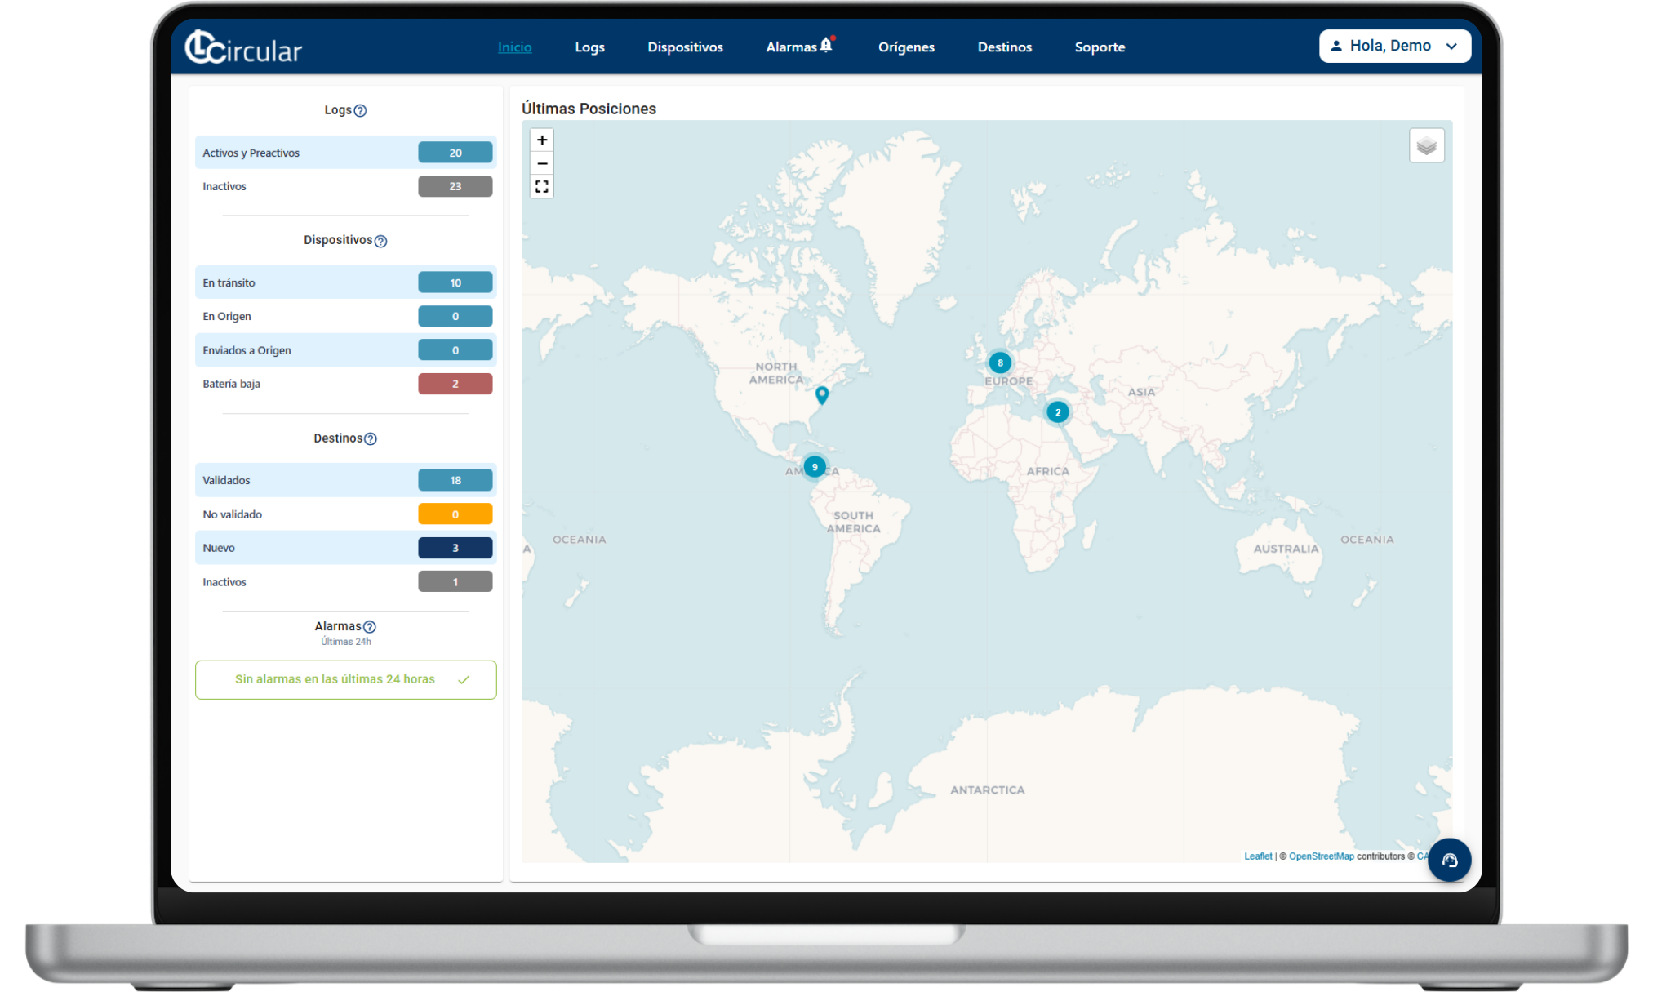Select the North America location pin
Screen dimensions: 1653x992
[x=822, y=395]
